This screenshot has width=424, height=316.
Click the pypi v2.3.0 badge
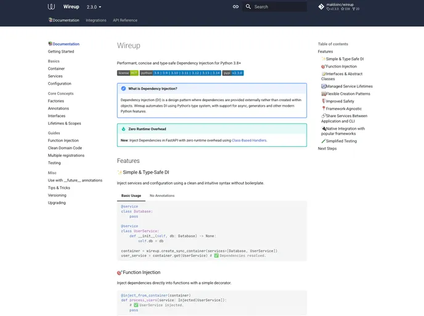233,73
